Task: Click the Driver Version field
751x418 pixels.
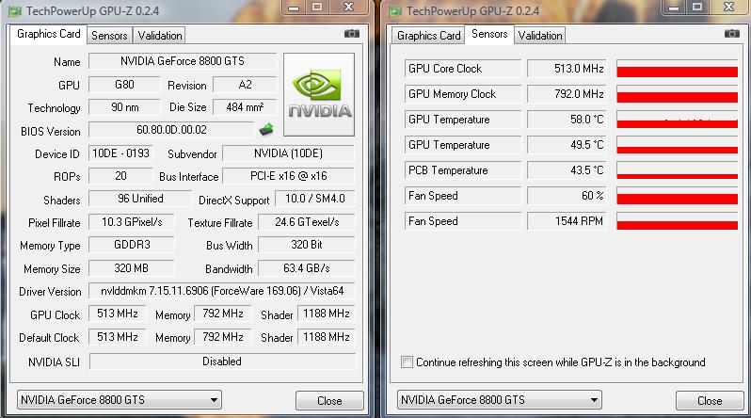Action: point(222,291)
